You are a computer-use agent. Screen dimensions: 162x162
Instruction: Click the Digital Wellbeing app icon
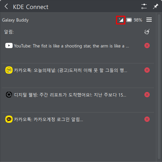pyautogui.click(x=9, y=95)
